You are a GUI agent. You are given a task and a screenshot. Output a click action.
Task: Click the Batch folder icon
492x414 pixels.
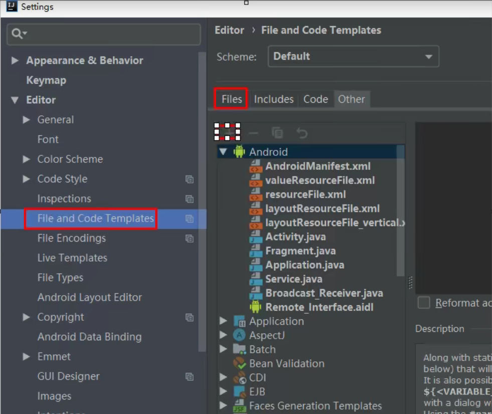pyautogui.click(x=239, y=349)
